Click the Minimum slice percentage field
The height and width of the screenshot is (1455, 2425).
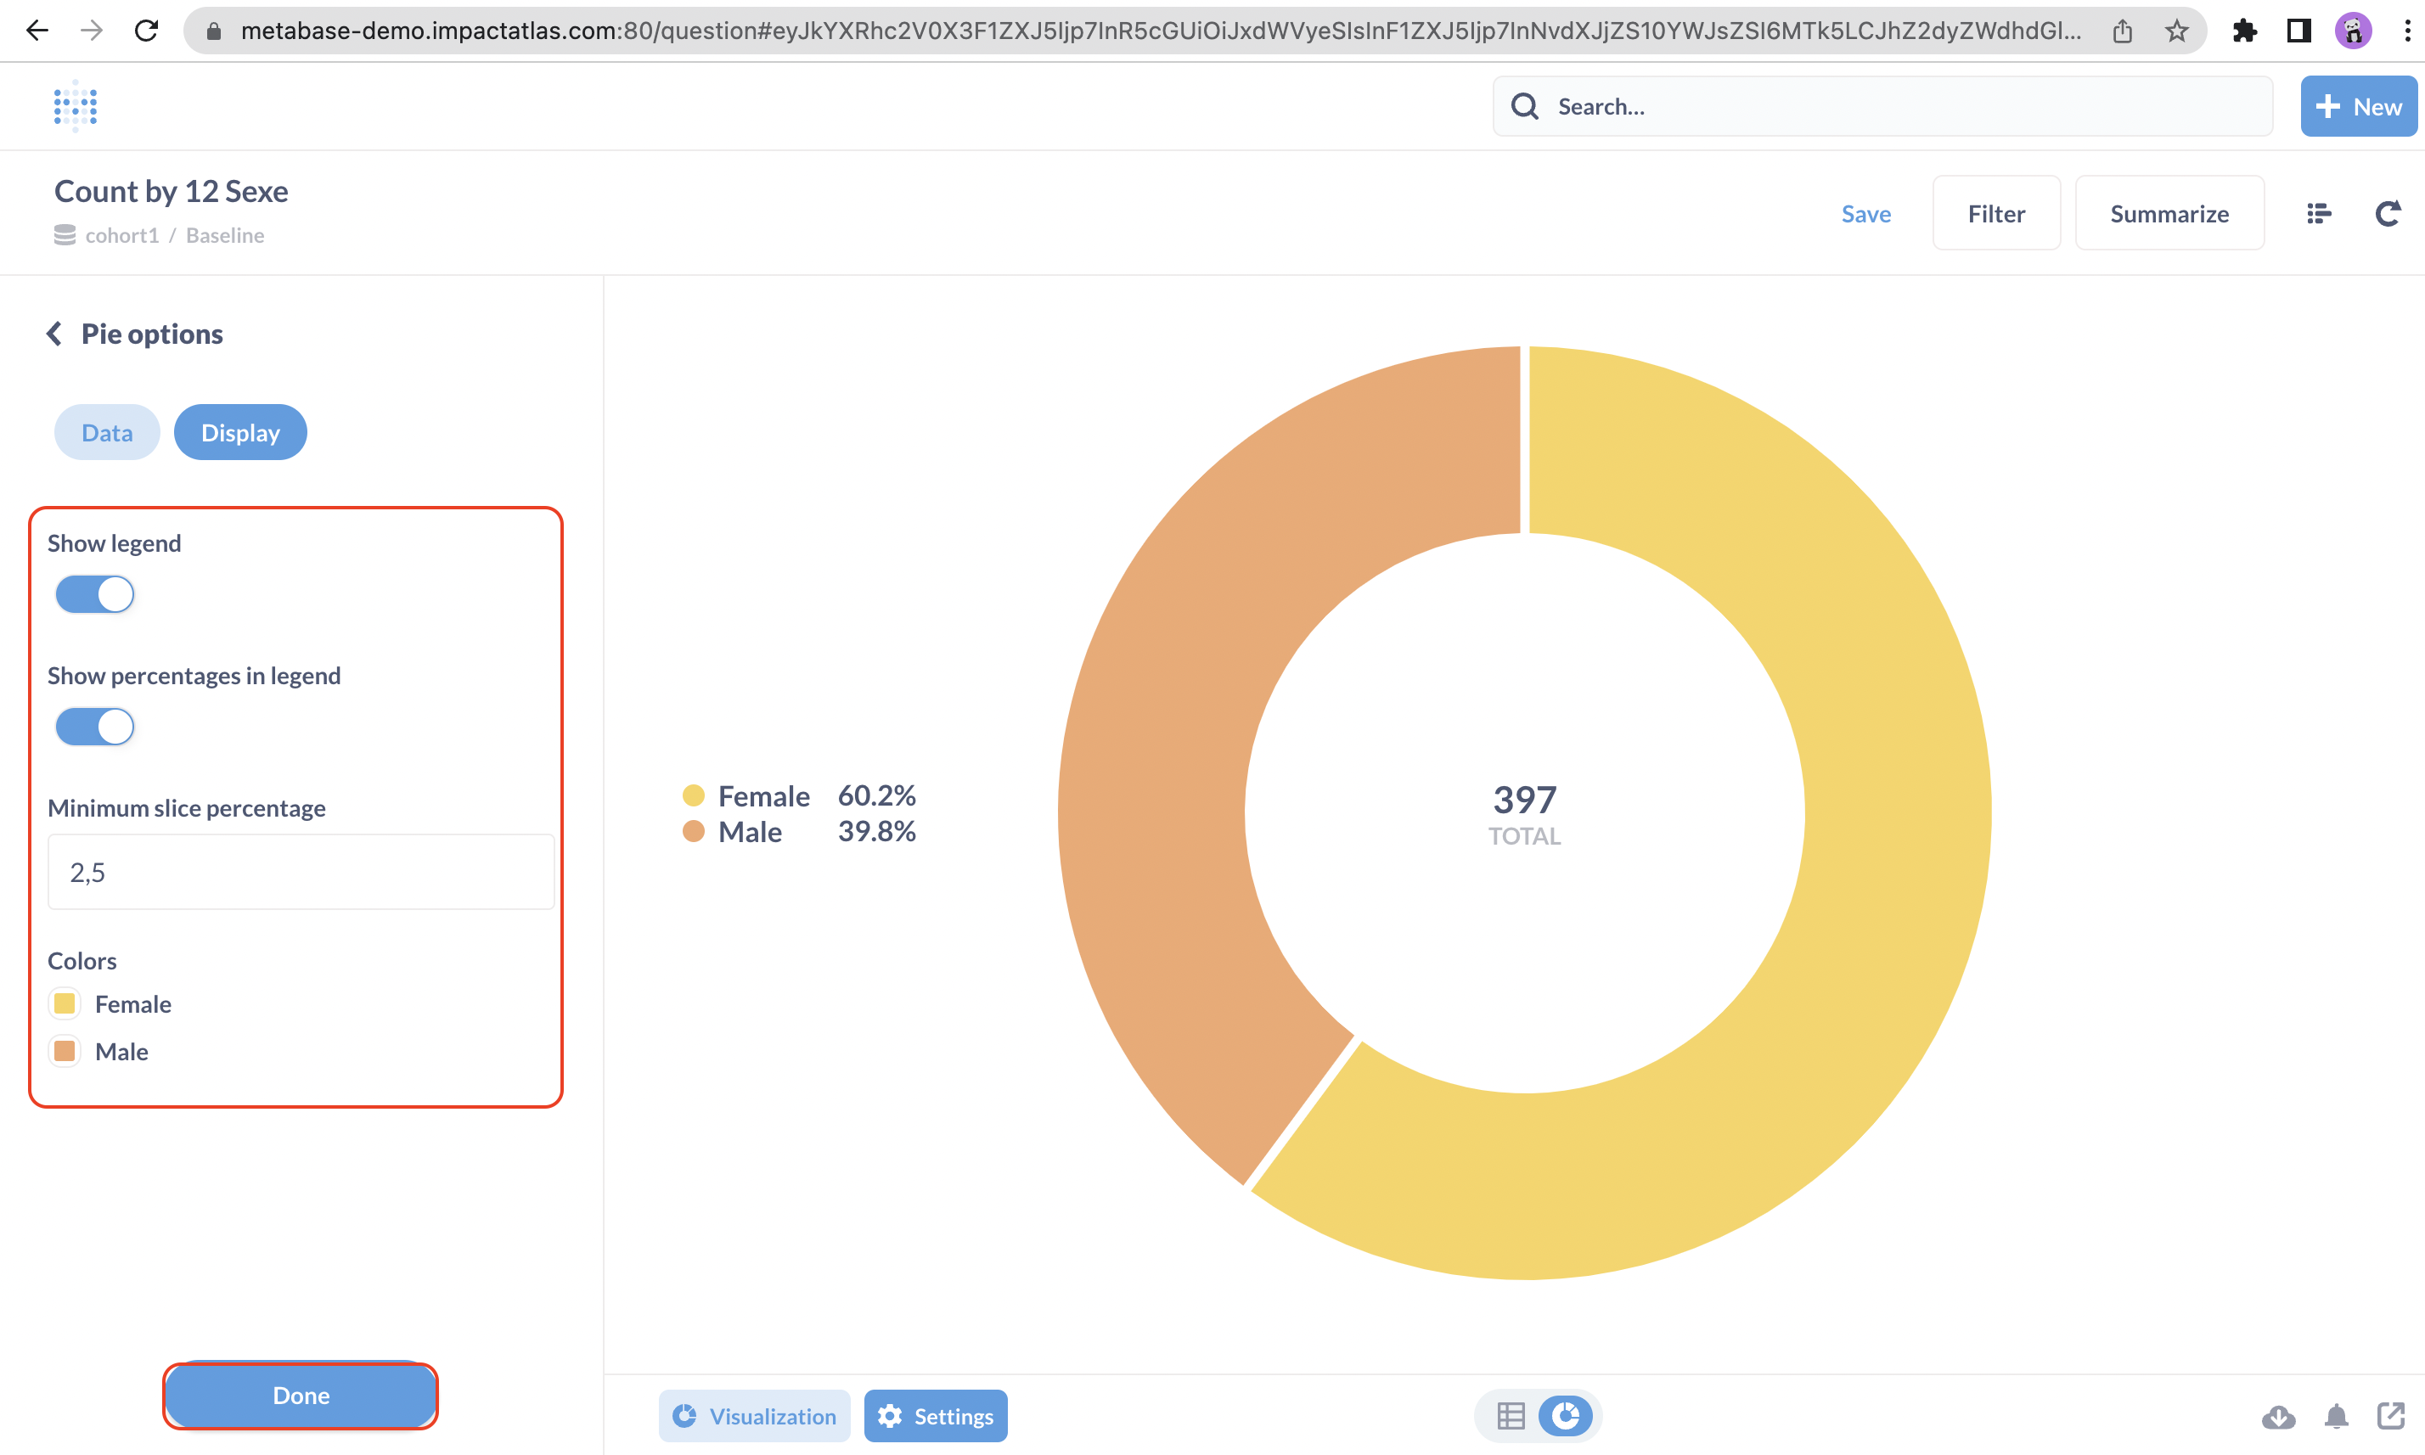(301, 872)
